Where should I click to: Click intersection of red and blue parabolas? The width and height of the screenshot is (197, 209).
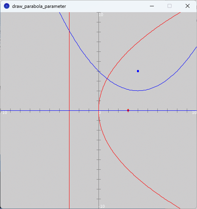coord(107,79)
